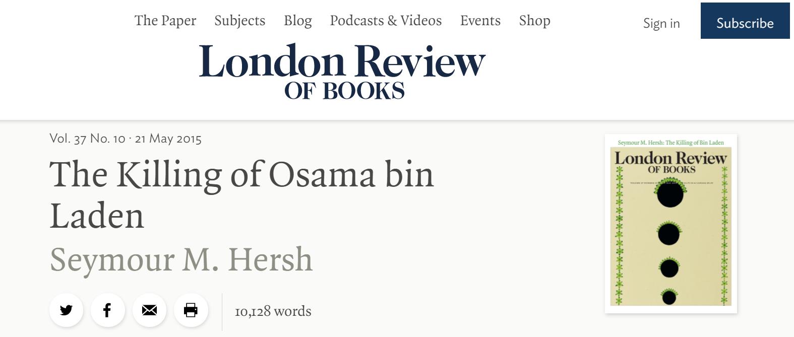The width and height of the screenshot is (794, 337).
Task: Click the 10,128 words count label
Action: pos(273,311)
